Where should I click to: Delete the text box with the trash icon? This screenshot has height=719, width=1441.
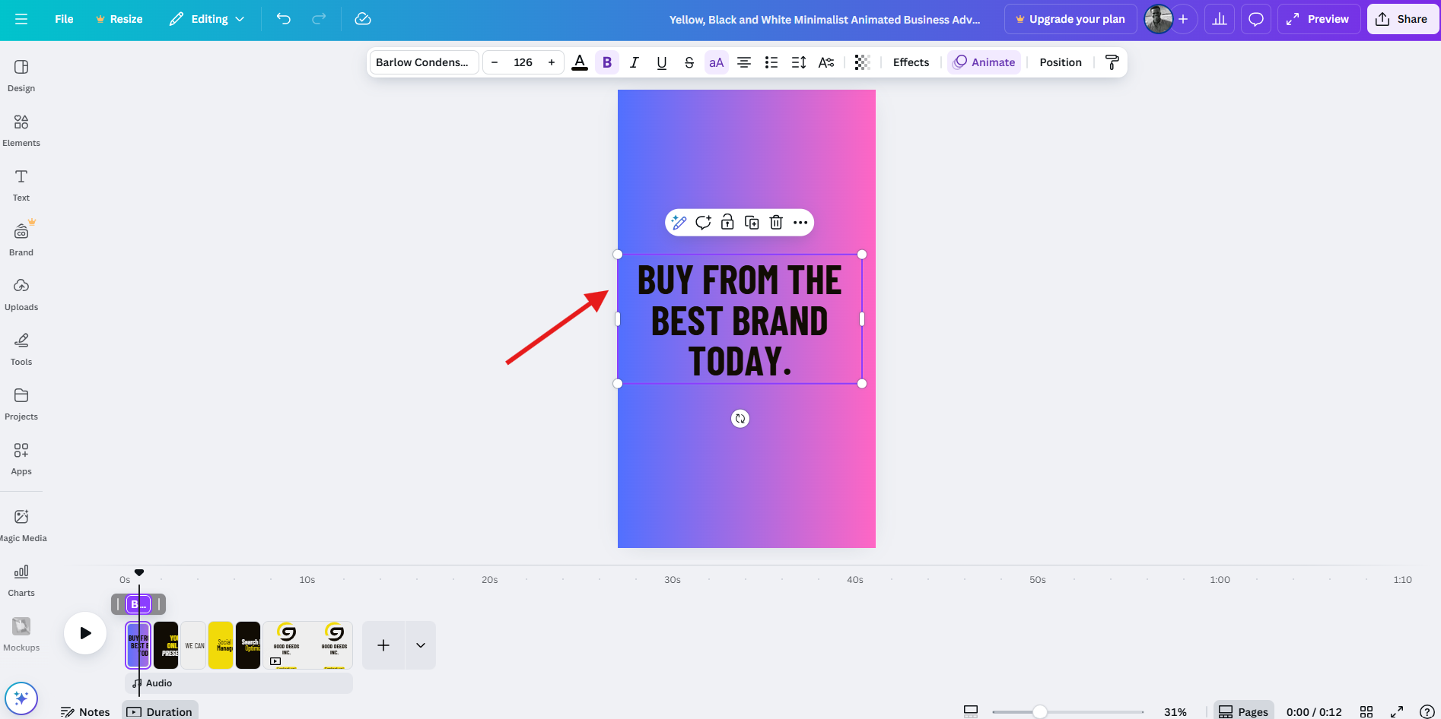776,222
